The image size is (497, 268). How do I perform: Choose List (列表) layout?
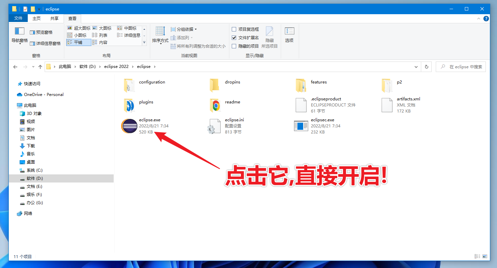tap(100, 35)
